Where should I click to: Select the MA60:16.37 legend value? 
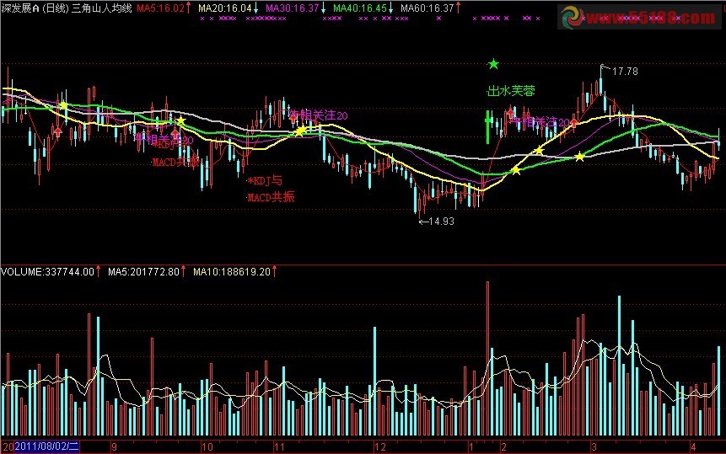click(427, 8)
